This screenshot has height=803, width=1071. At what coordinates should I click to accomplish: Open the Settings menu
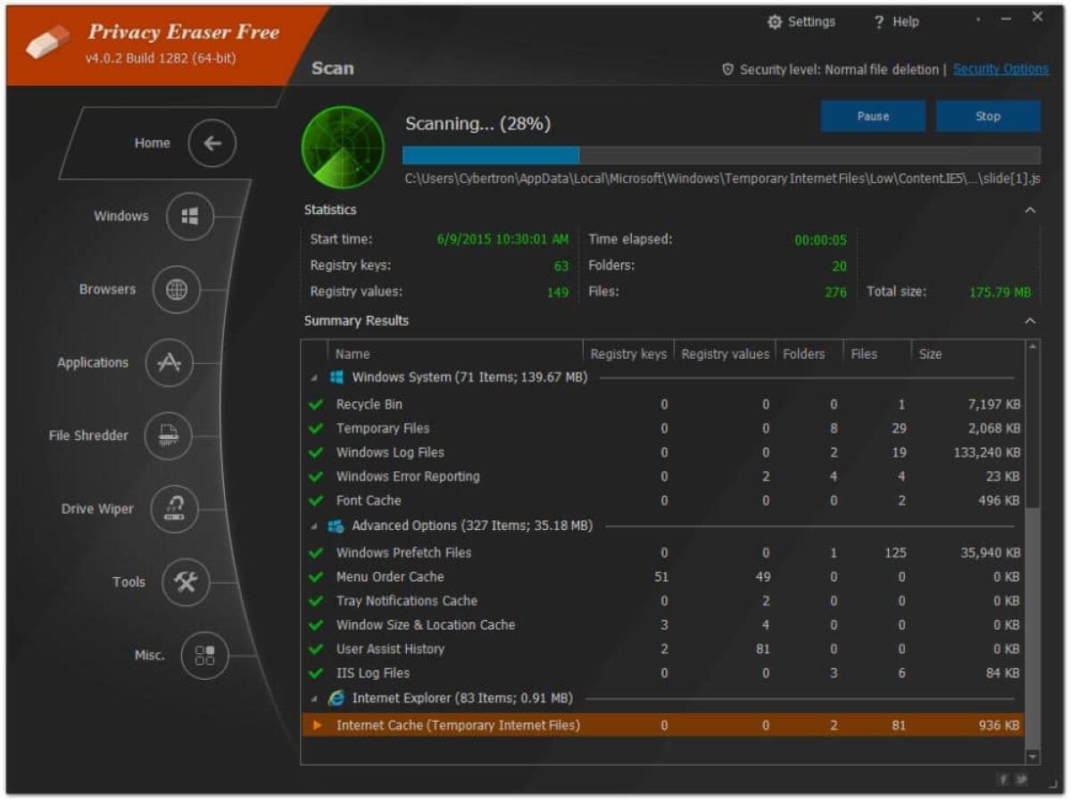pos(802,21)
